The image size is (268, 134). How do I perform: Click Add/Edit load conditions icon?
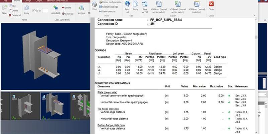pos(56,10)
